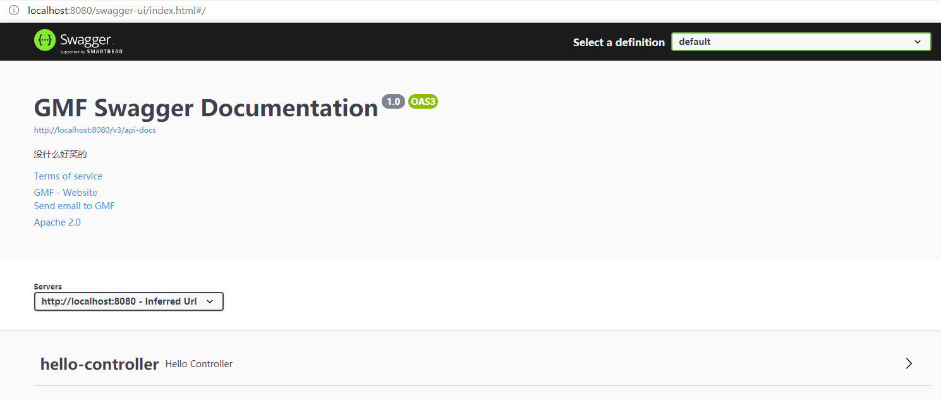Click the site info icon in address bar

[13, 11]
